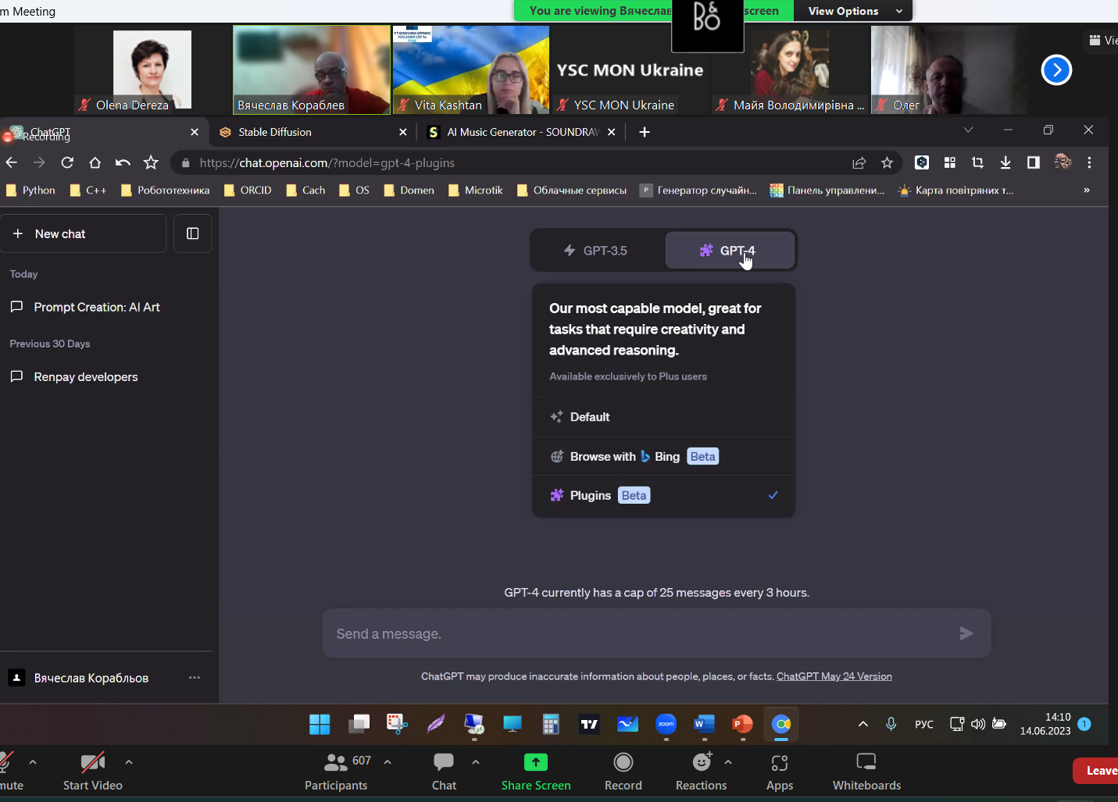Expand the Participants options caret
The width and height of the screenshot is (1118, 802).
tap(388, 761)
